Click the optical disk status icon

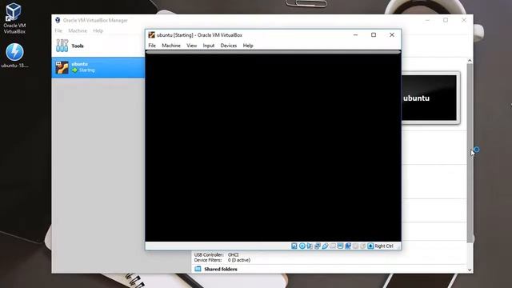click(302, 246)
